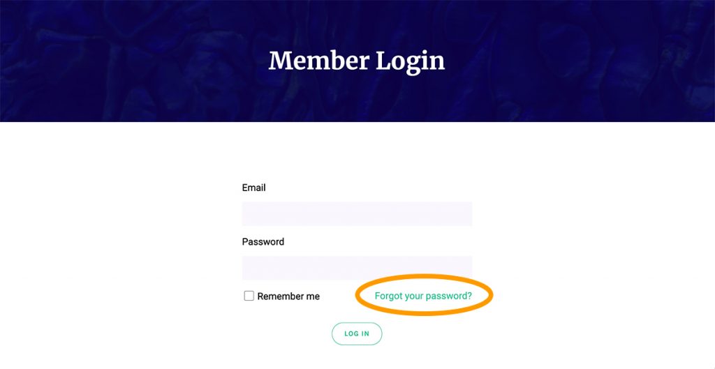This screenshot has width=715, height=369.
Task: Click the Member Login page heading
Action: [357, 61]
